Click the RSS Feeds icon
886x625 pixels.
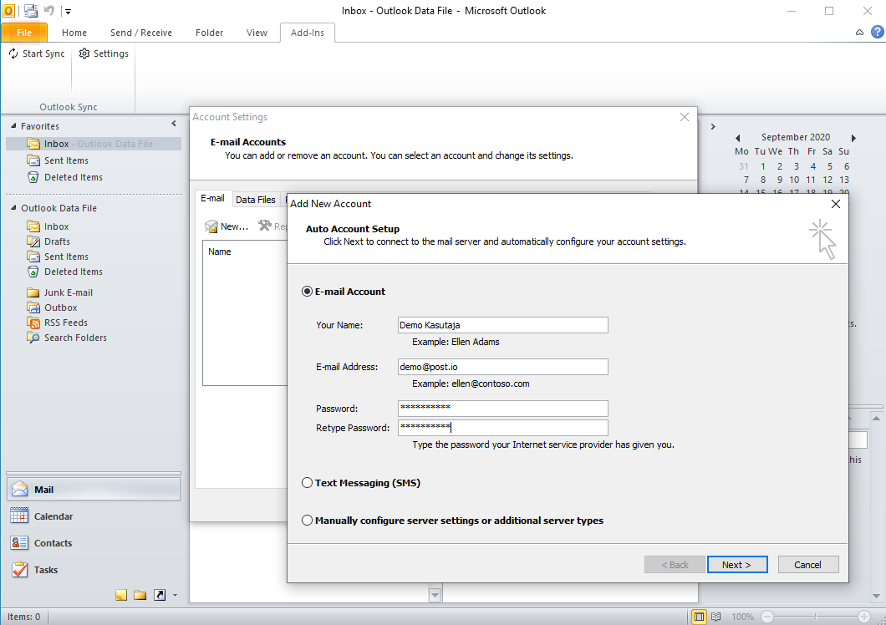(33, 323)
